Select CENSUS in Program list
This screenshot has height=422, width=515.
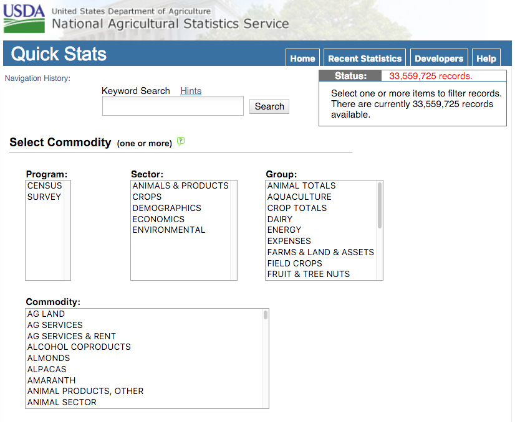pos(45,185)
